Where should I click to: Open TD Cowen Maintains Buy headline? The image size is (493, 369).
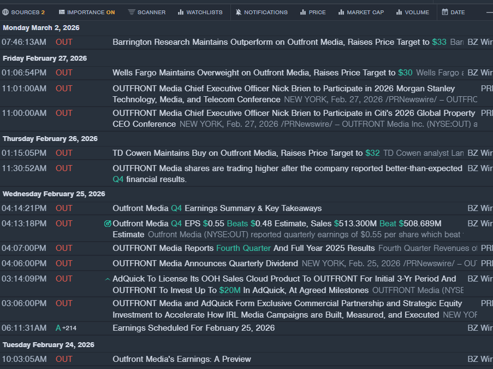point(246,153)
